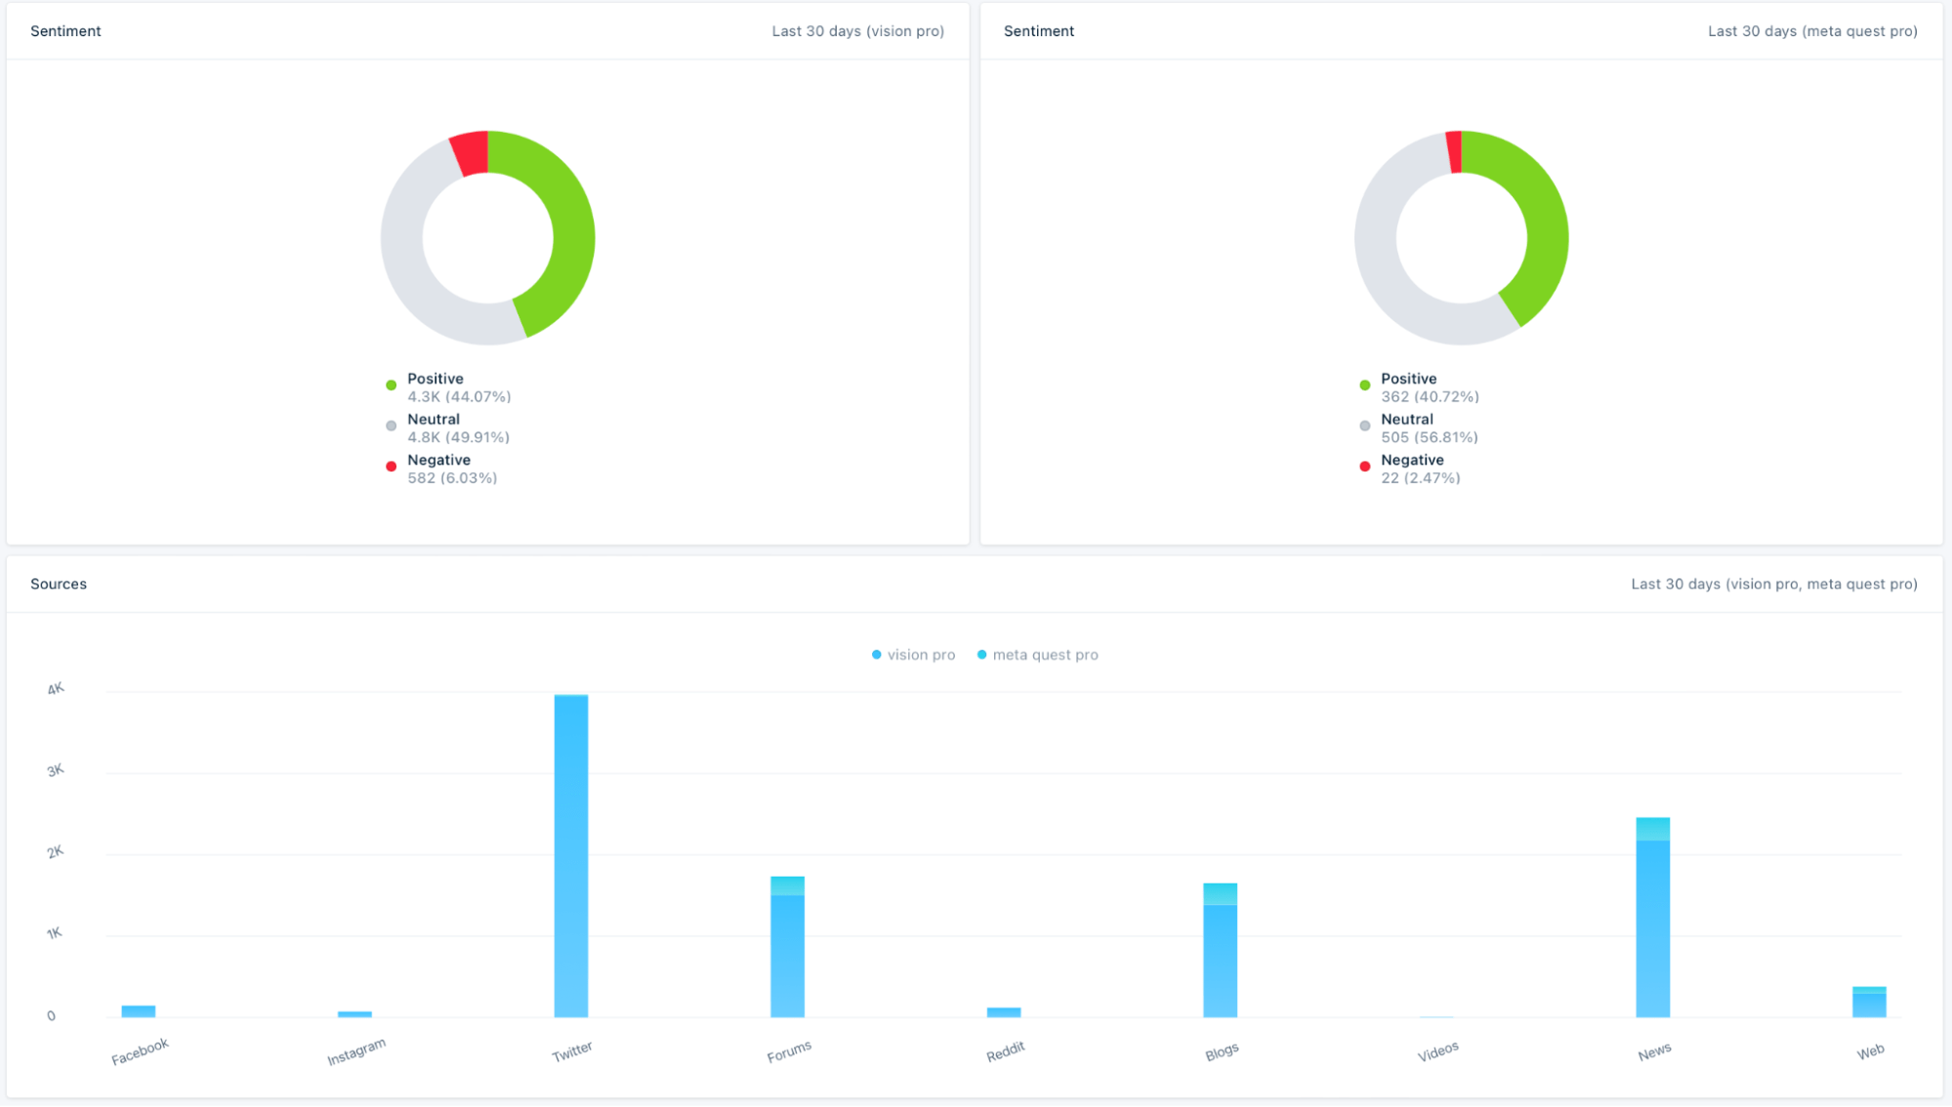Expand the Sources section header
Screen dimensions: 1952x1107
pyautogui.click(x=58, y=583)
